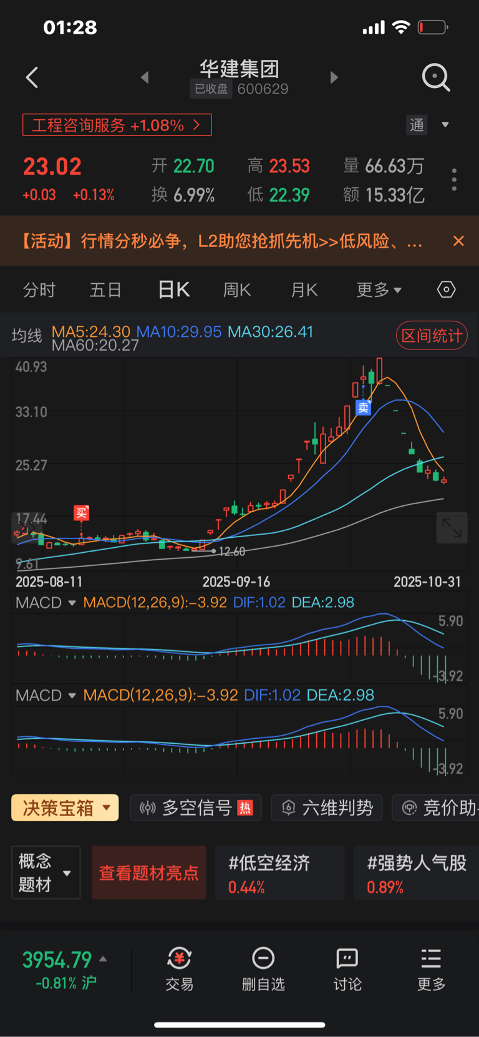Screen dimensions: 479x1037
Task: Open second MACD indicator dropdown
Action: coord(46,695)
